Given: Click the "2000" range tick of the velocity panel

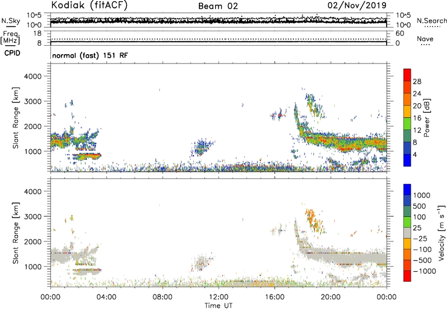Looking at the screenshot, I should [x=32, y=242].
